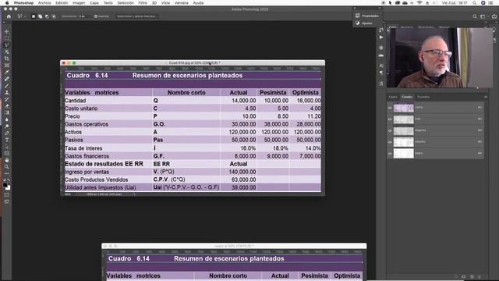499x281 pixels.
Task: Open the workspace switcher dropdown
Action: pos(484,16)
